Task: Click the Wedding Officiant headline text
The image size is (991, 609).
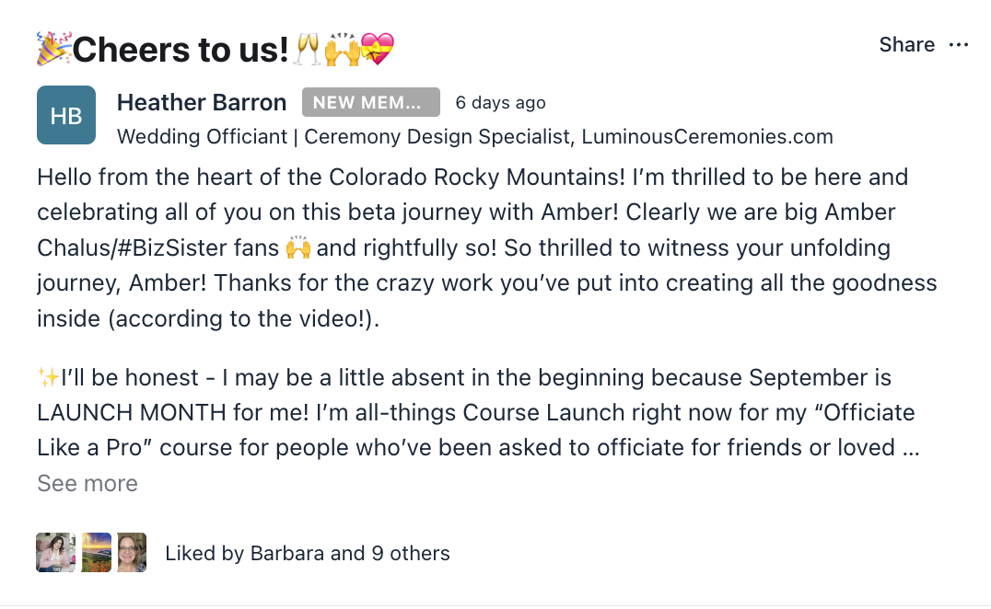Action: [474, 137]
